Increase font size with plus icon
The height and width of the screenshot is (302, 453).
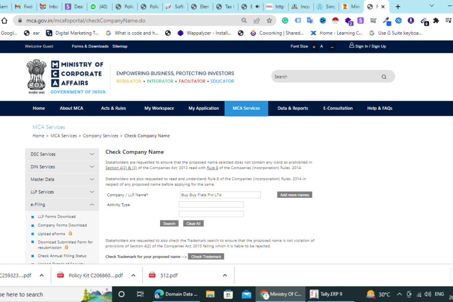point(314,47)
